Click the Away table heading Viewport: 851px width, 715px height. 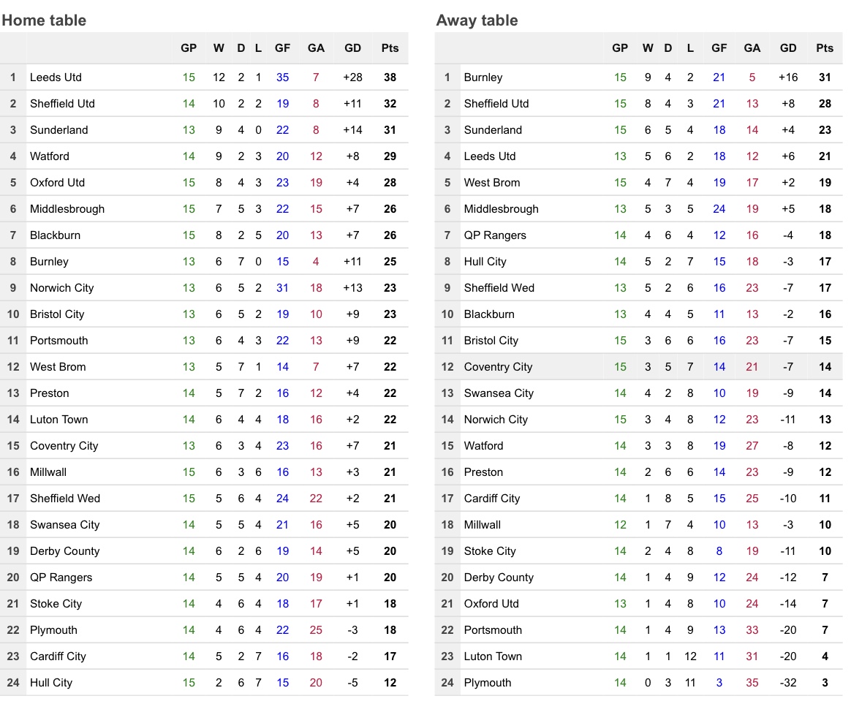[477, 20]
